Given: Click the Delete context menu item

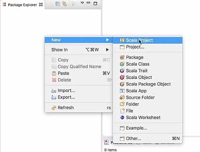Looking at the screenshot, I should click(x=79, y=80).
